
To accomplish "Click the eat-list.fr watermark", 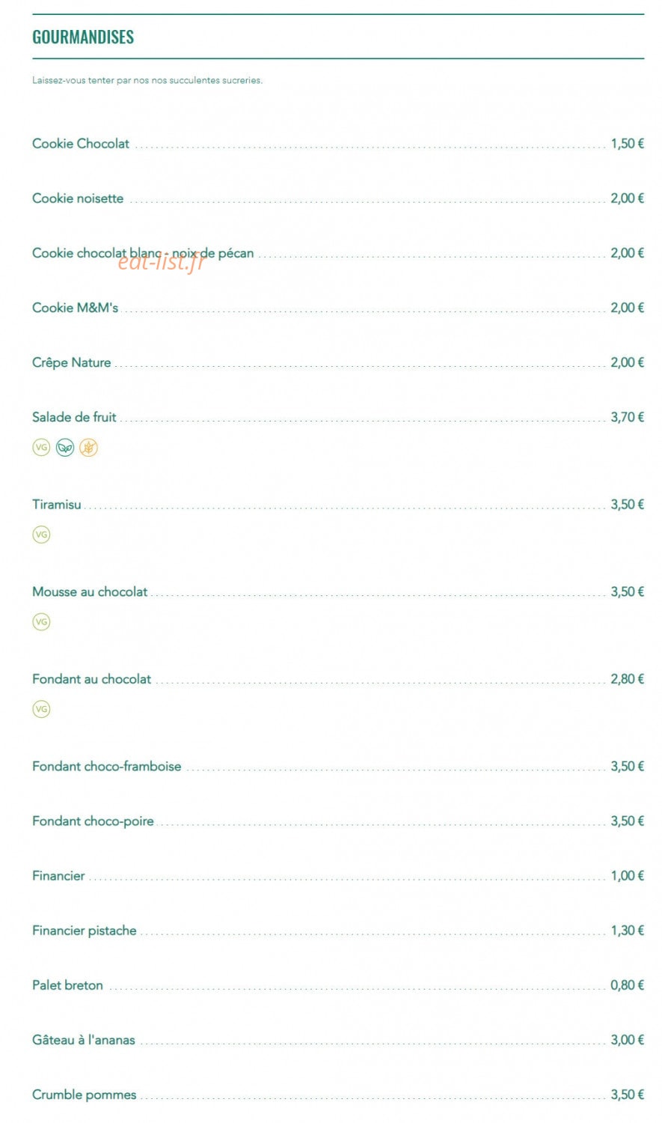I will (x=161, y=261).
